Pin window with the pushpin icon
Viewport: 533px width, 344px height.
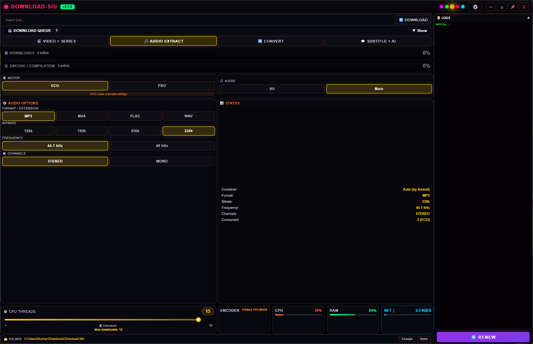512,7
